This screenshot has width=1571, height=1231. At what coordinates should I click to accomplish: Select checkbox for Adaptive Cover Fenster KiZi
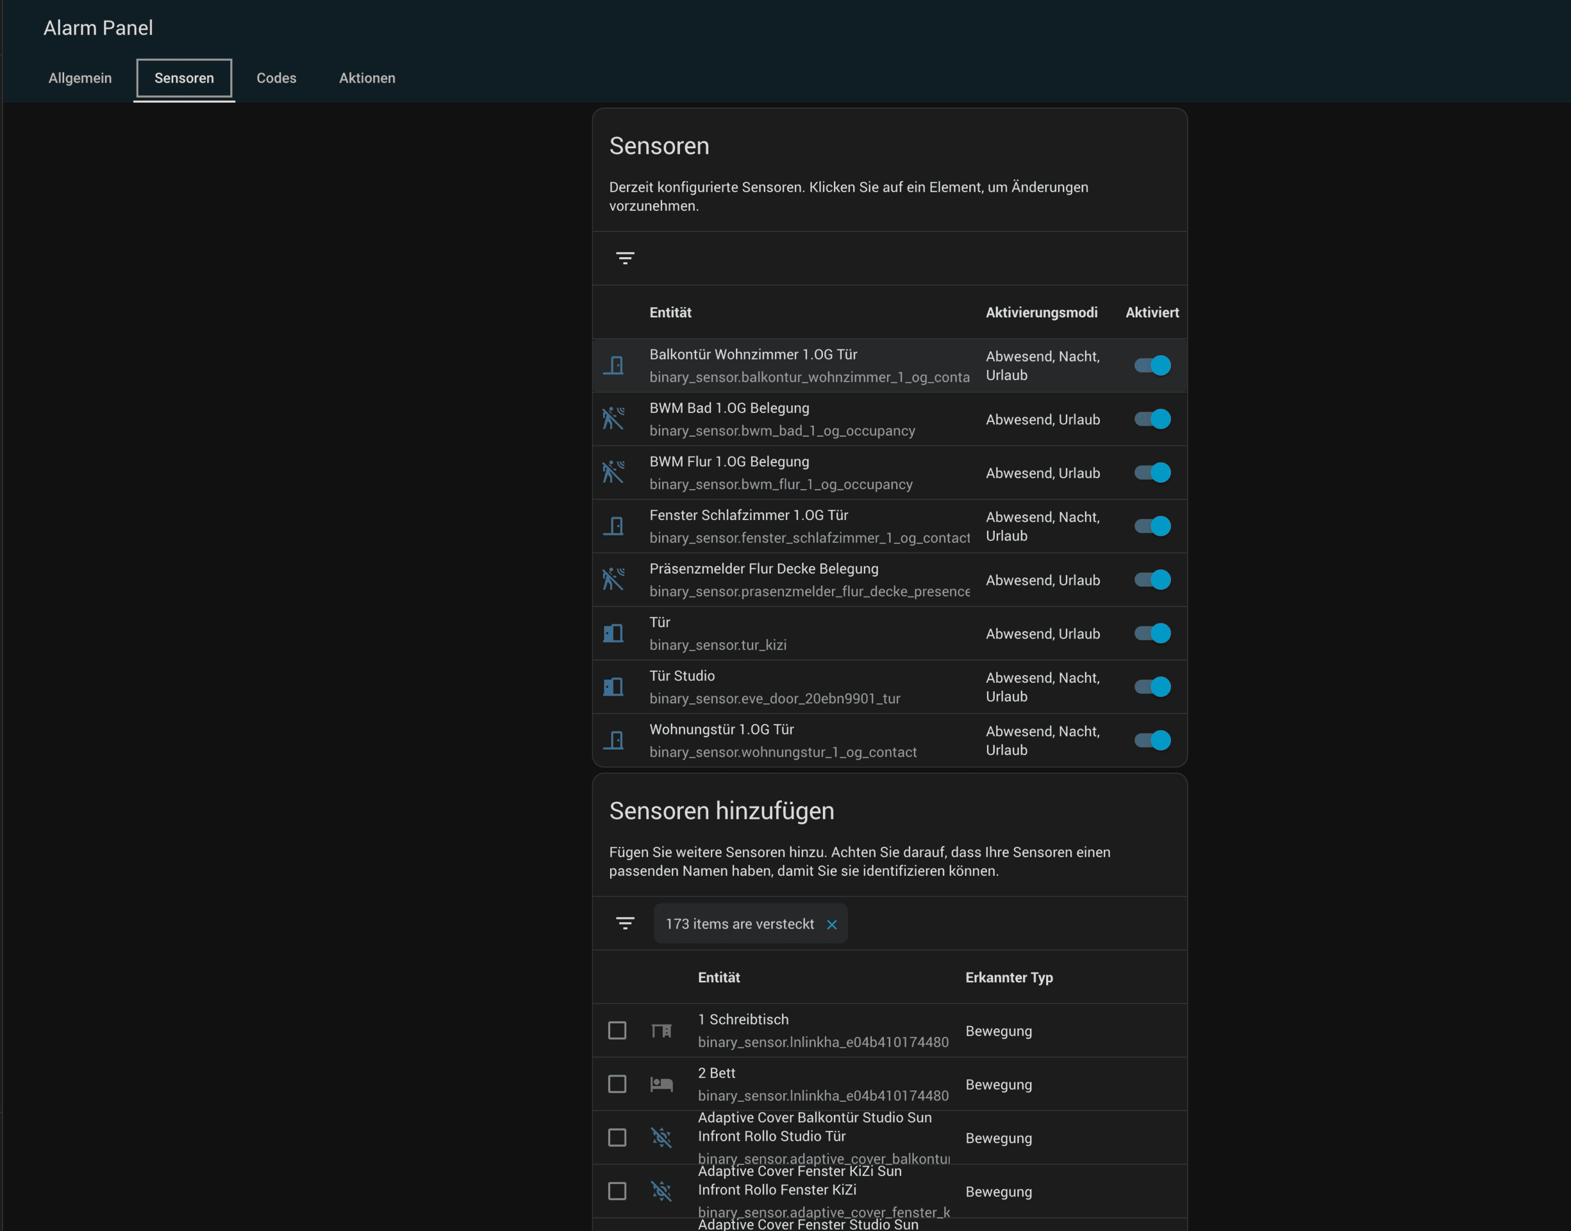coord(617,1191)
